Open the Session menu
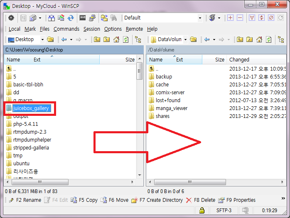This screenshot has height=218, width=290. point(91,29)
